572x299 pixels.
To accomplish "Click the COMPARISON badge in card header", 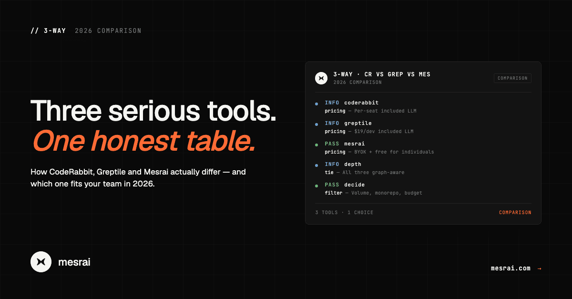I will tap(512, 78).
